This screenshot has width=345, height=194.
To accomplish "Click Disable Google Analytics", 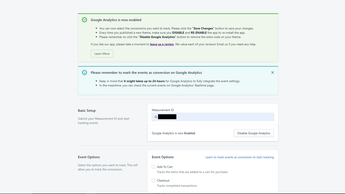I will pos(254,133).
